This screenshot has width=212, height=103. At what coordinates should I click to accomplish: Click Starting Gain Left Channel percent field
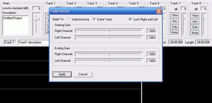[x=152, y=38]
